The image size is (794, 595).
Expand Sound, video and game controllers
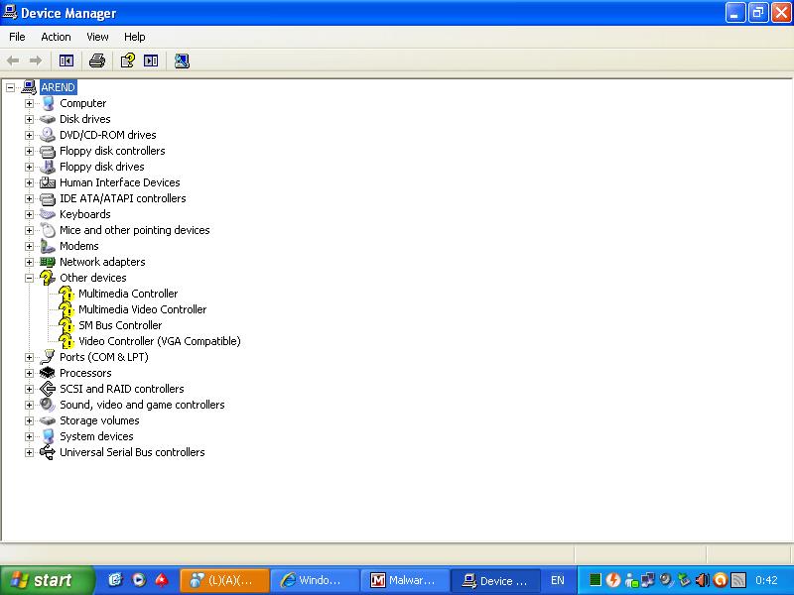30,405
